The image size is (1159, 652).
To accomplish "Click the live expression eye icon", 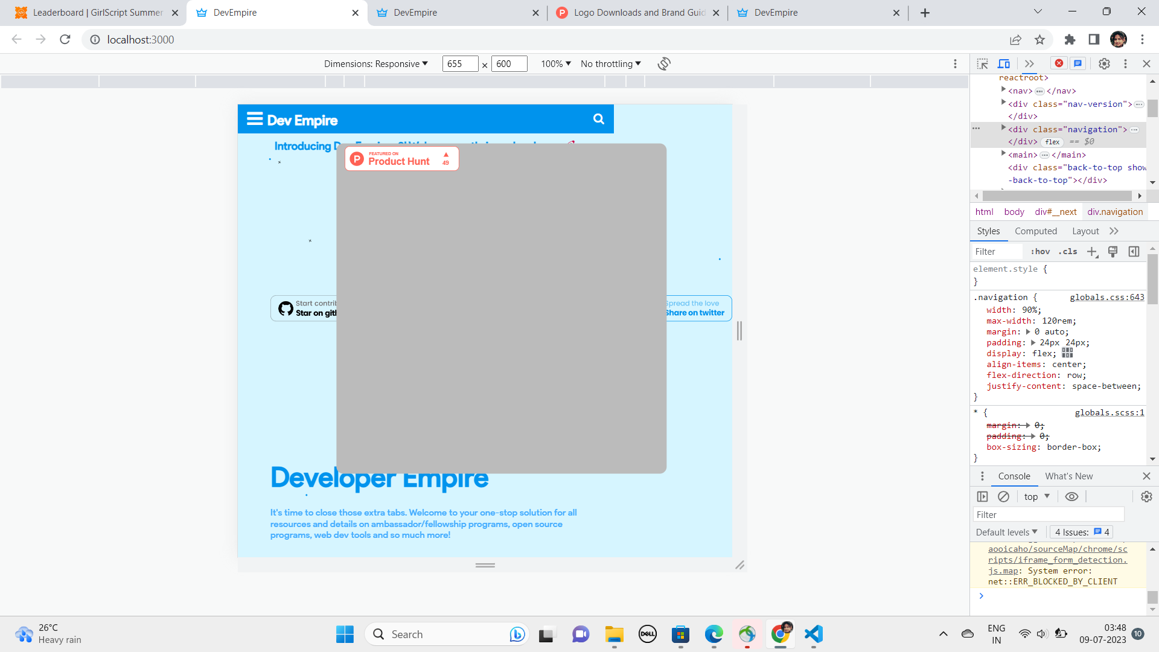I will [x=1071, y=496].
